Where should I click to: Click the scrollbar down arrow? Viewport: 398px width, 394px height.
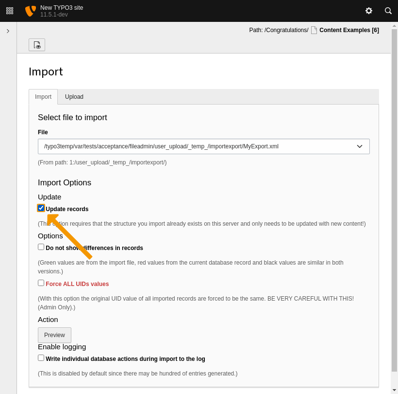[394, 390]
